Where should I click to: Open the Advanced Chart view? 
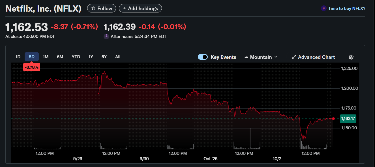click(x=316, y=57)
